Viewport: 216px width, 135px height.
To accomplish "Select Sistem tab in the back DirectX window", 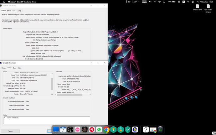I will point(3,10).
